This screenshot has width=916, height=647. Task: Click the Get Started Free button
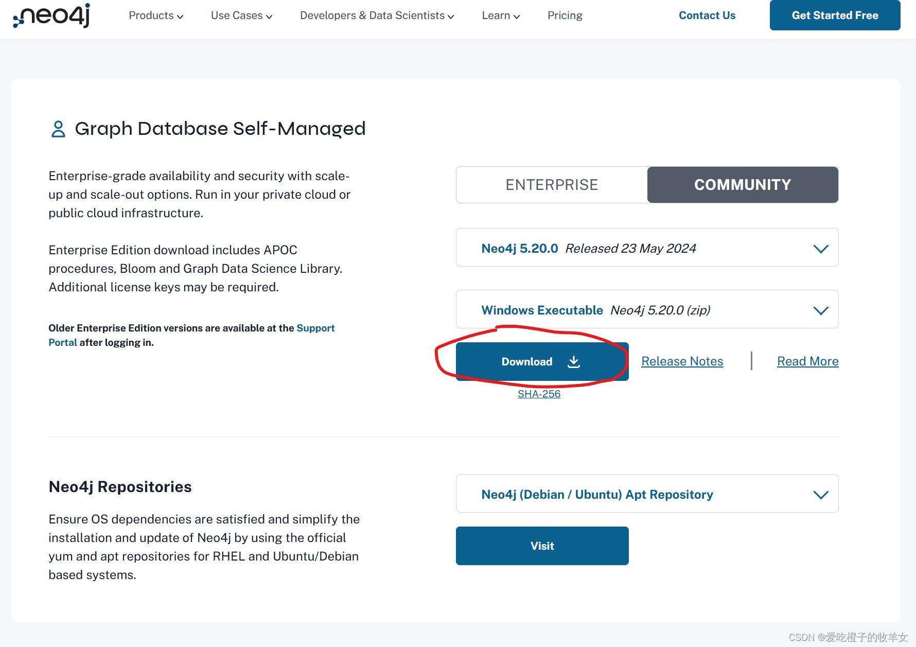coord(835,15)
